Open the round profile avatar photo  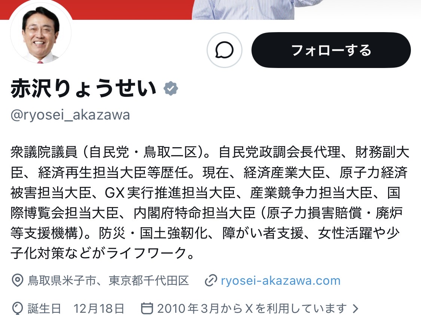(x=41, y=33)
